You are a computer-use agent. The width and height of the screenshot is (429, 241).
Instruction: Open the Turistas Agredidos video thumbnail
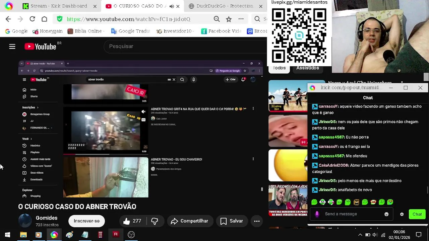pyautogui.click(x=288, y=200)
